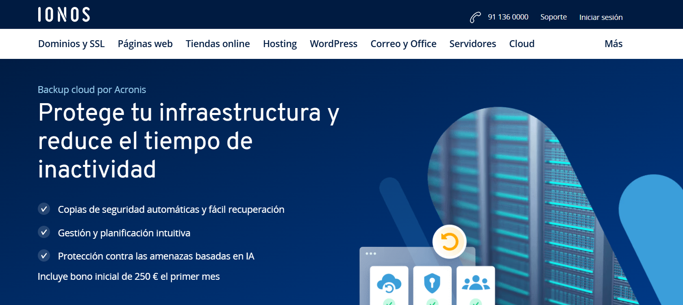The height and width of the screenshot is (305, 683).
Task: Open Tiendas online menu
Action: tap(218, 44)
